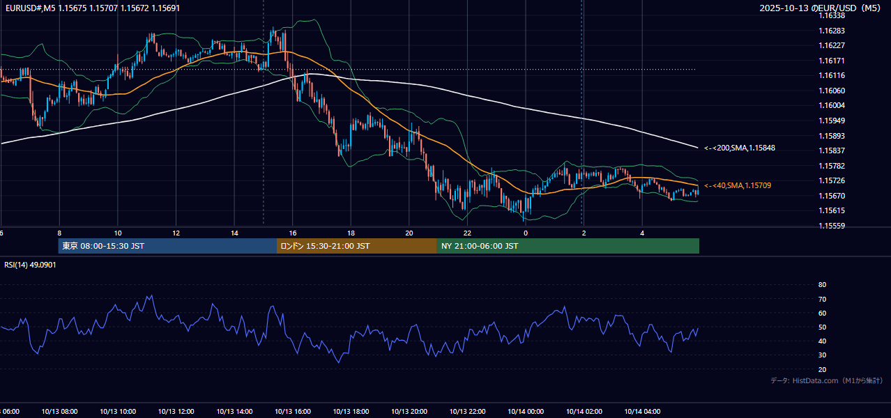
Task: Click the Tokyo 08:00-15:30 JST session bar
Action: (x=167, y=246)
